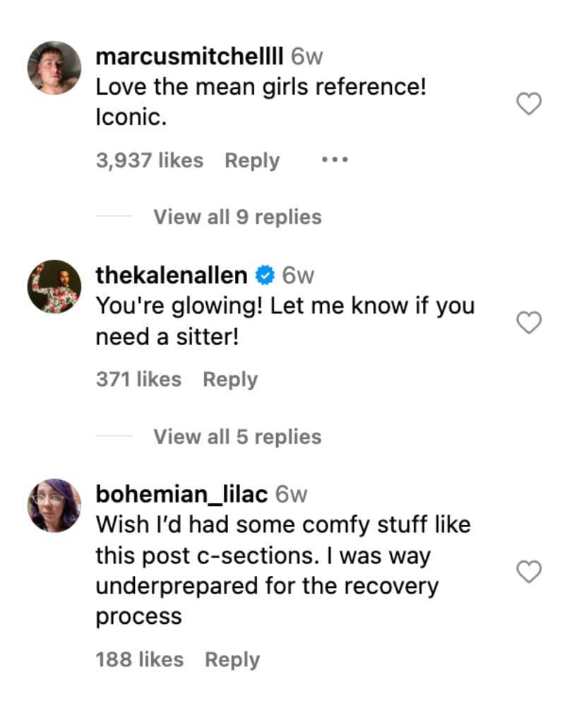Open thekalenallen's profile picture
Viewport: 565px width, 705px height.
(53, 283)
